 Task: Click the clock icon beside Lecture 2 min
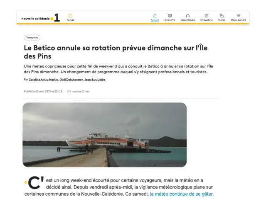69,92
